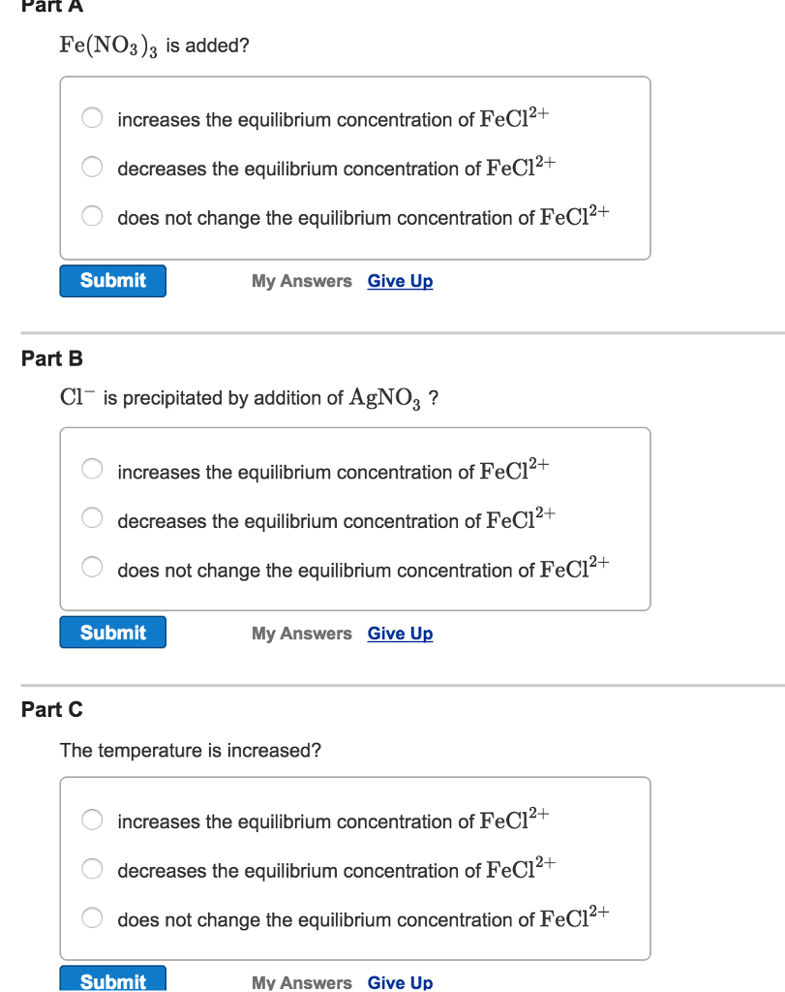The image size is (785, 992).
Task: Open My Answers for Part B
Action: [301, 633]
